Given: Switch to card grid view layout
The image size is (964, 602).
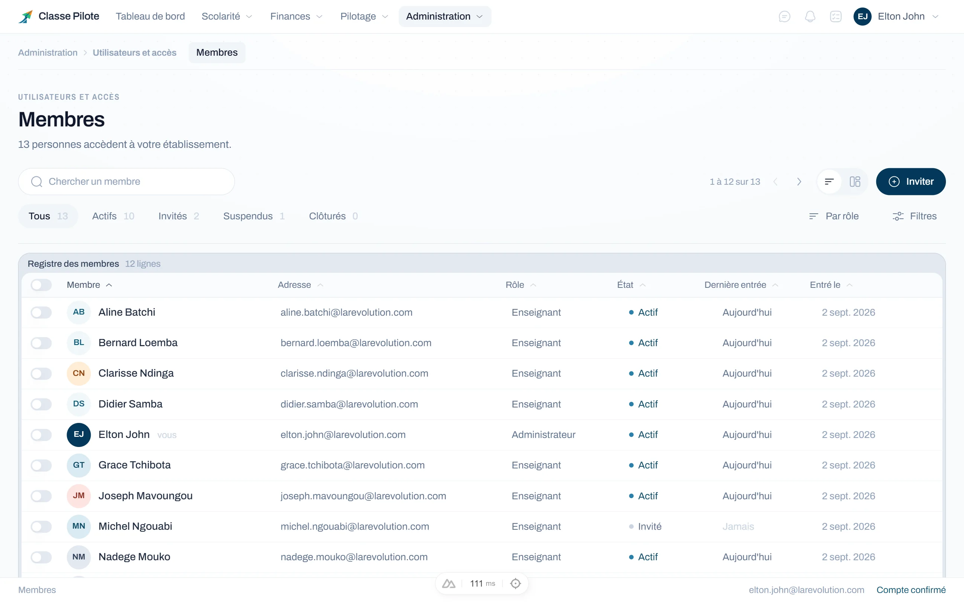Looking at the screenshot, I should pyautogui.click(x=855, y=182).
